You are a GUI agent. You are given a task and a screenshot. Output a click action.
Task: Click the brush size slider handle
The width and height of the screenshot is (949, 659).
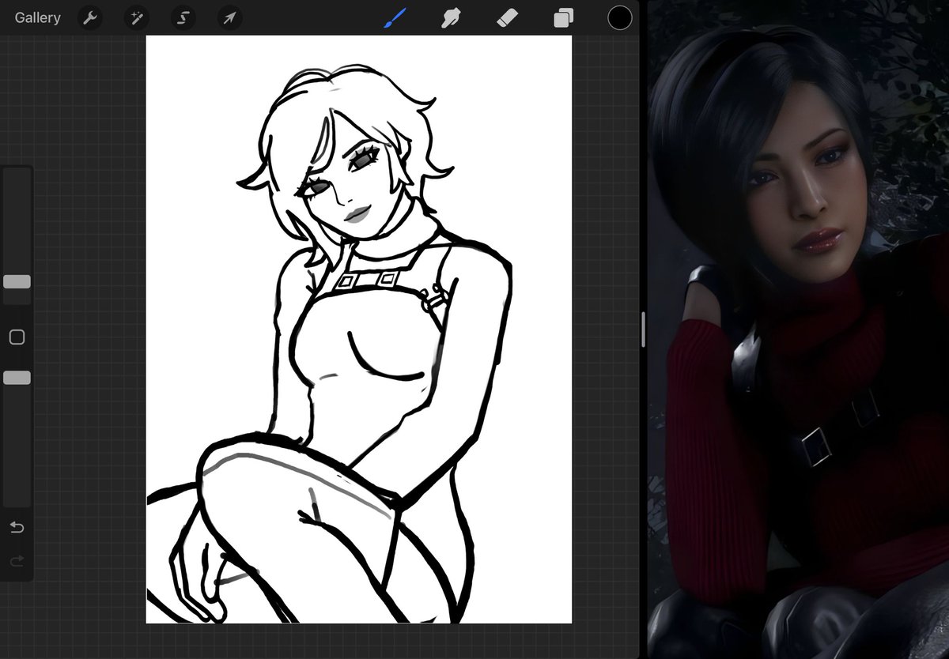click(x=17, y=281)
